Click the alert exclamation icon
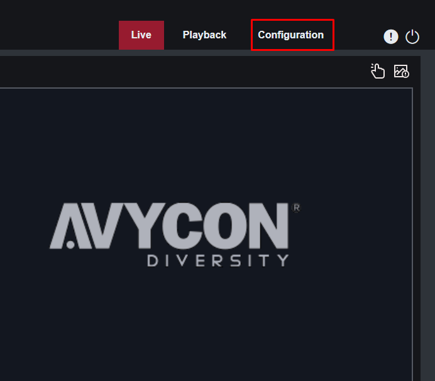This screenshot has width=435, height=381. (391, 36)
